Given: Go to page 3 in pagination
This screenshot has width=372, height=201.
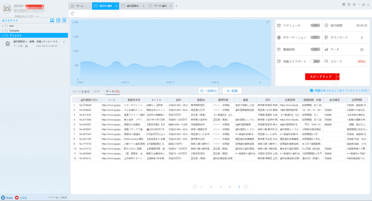Looking at the screenshot, I should (220, 187).
